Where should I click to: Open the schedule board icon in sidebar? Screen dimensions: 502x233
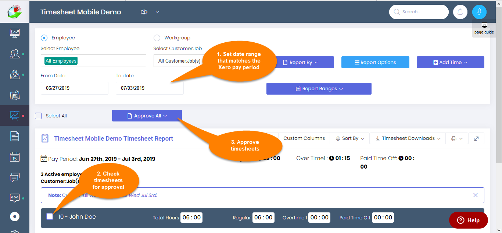tap(15, 95)
